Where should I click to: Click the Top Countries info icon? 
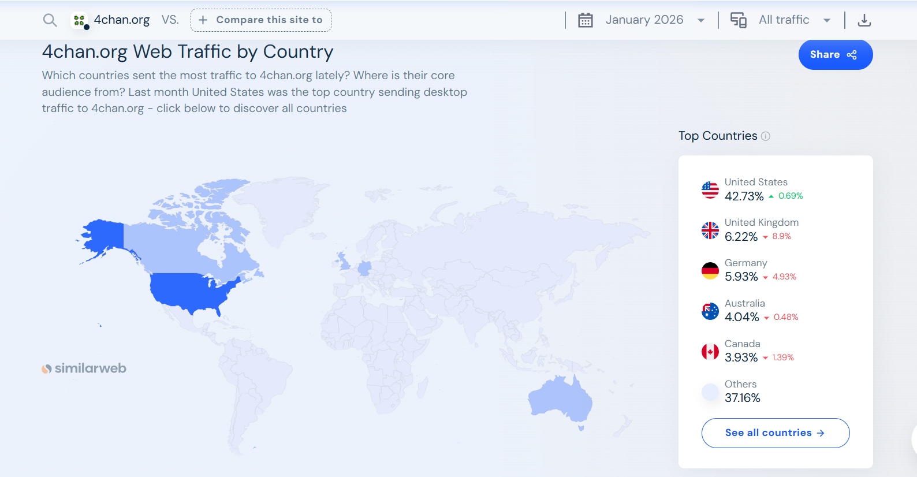click(766, 136)
